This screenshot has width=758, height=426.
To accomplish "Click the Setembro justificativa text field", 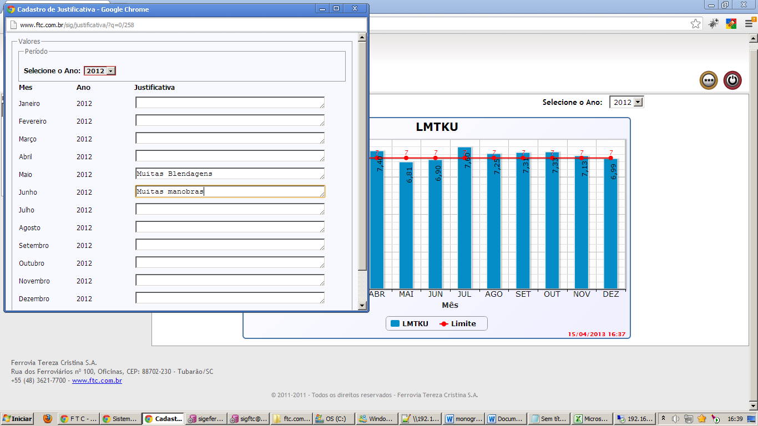I will 230,245.
